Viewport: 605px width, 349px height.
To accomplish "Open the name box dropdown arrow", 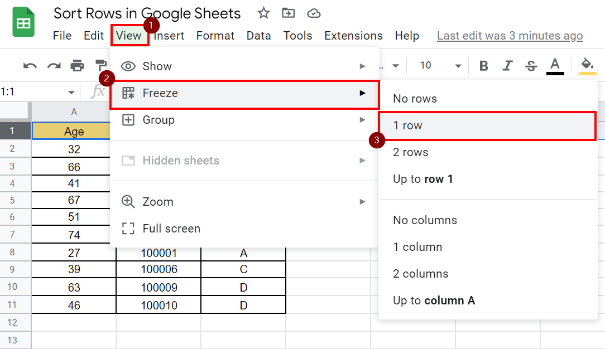I will 71,93.
